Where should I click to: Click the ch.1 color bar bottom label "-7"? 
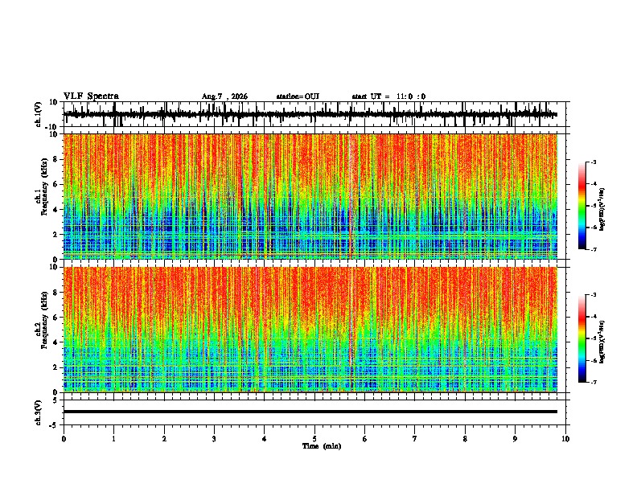pos(593,249)
